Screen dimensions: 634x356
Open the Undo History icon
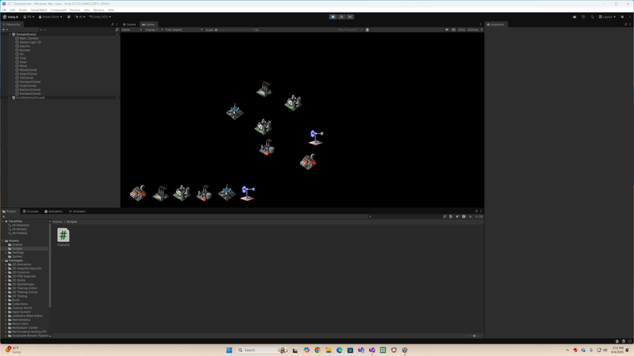[583, 17]
